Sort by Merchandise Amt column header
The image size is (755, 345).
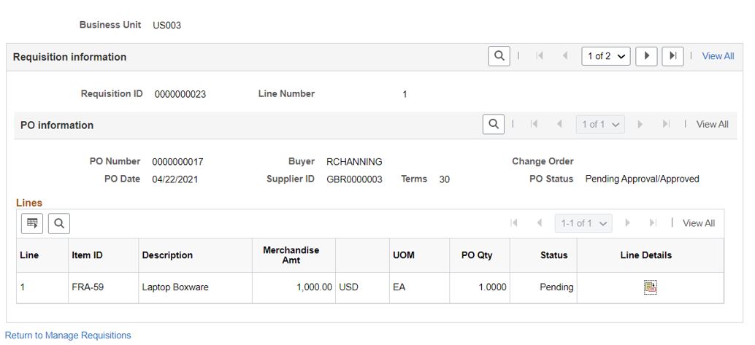click(x=291, y=255)
